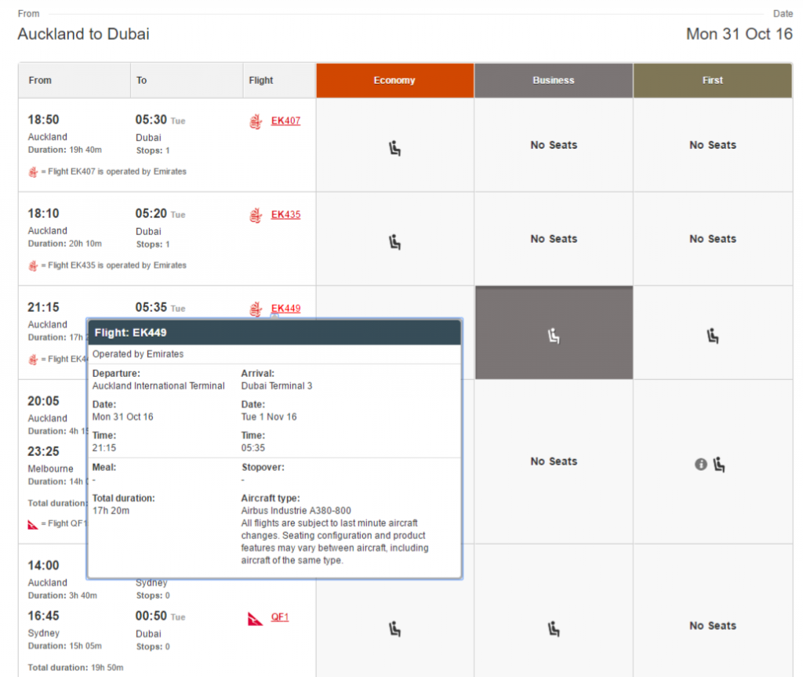The image size is (803, 677).
Task: Open flight details link EK407
Action: [285, 121]
